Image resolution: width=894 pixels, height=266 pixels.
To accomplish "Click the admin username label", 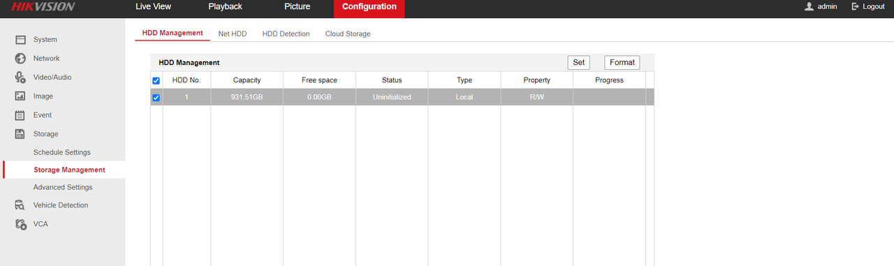I will click(x=827, y=6).
